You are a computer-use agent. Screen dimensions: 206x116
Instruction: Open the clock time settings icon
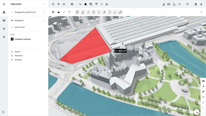(72, 4)
